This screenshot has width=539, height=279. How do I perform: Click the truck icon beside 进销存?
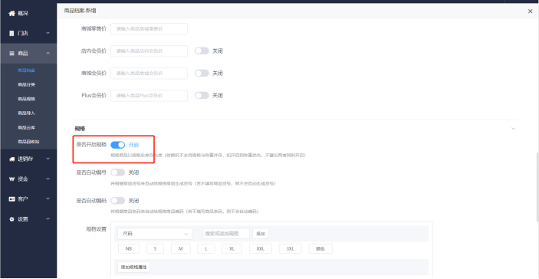pyautogui.click(x=12, y=159)
